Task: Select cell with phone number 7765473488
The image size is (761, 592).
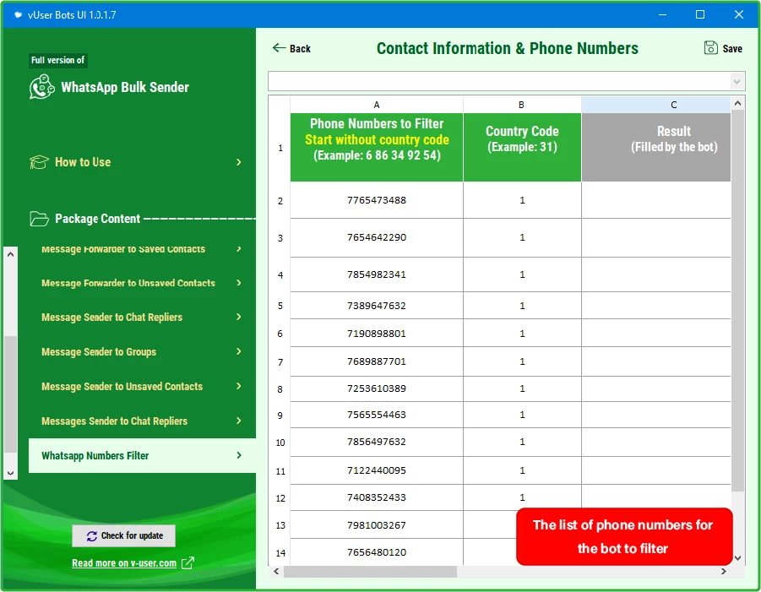Action: [377, 200]
